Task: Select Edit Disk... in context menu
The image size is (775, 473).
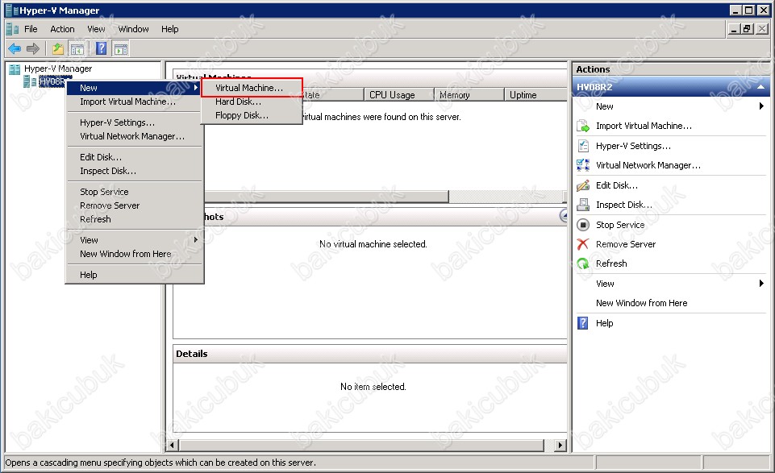Action: coord(134,157)
